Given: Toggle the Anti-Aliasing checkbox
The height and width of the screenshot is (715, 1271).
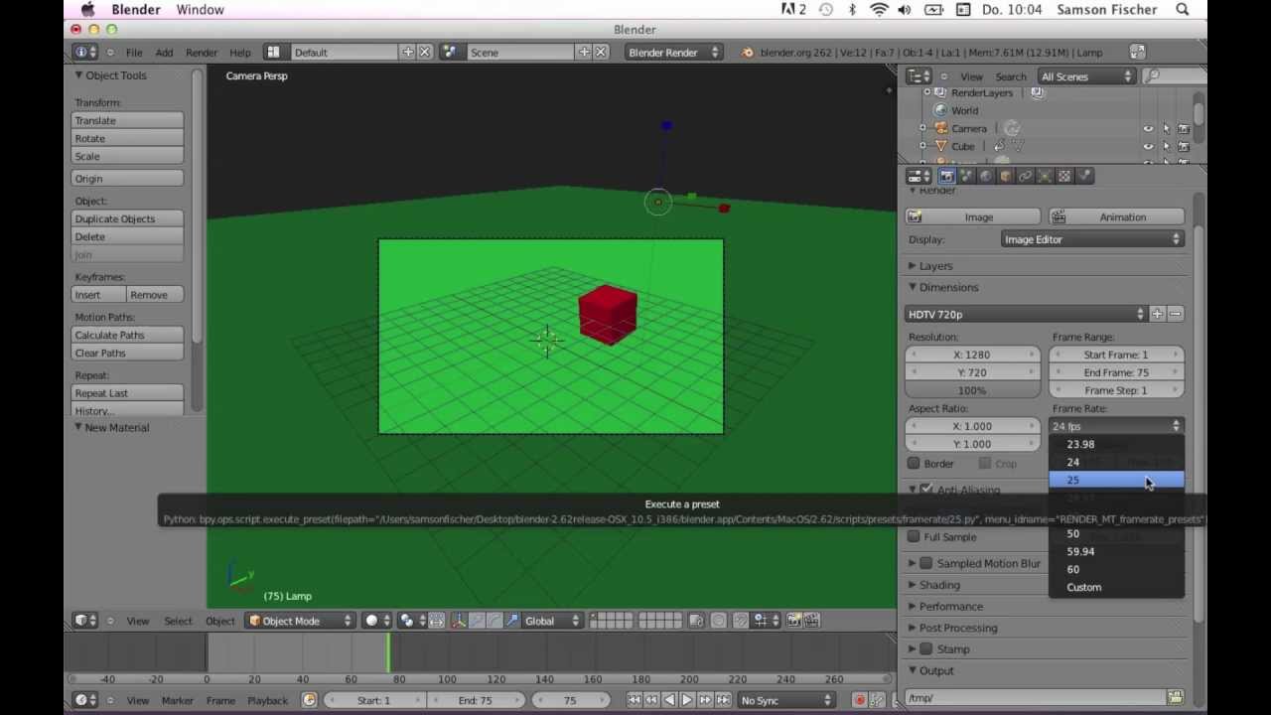Looking at the screenshot, I should point(926,490).
